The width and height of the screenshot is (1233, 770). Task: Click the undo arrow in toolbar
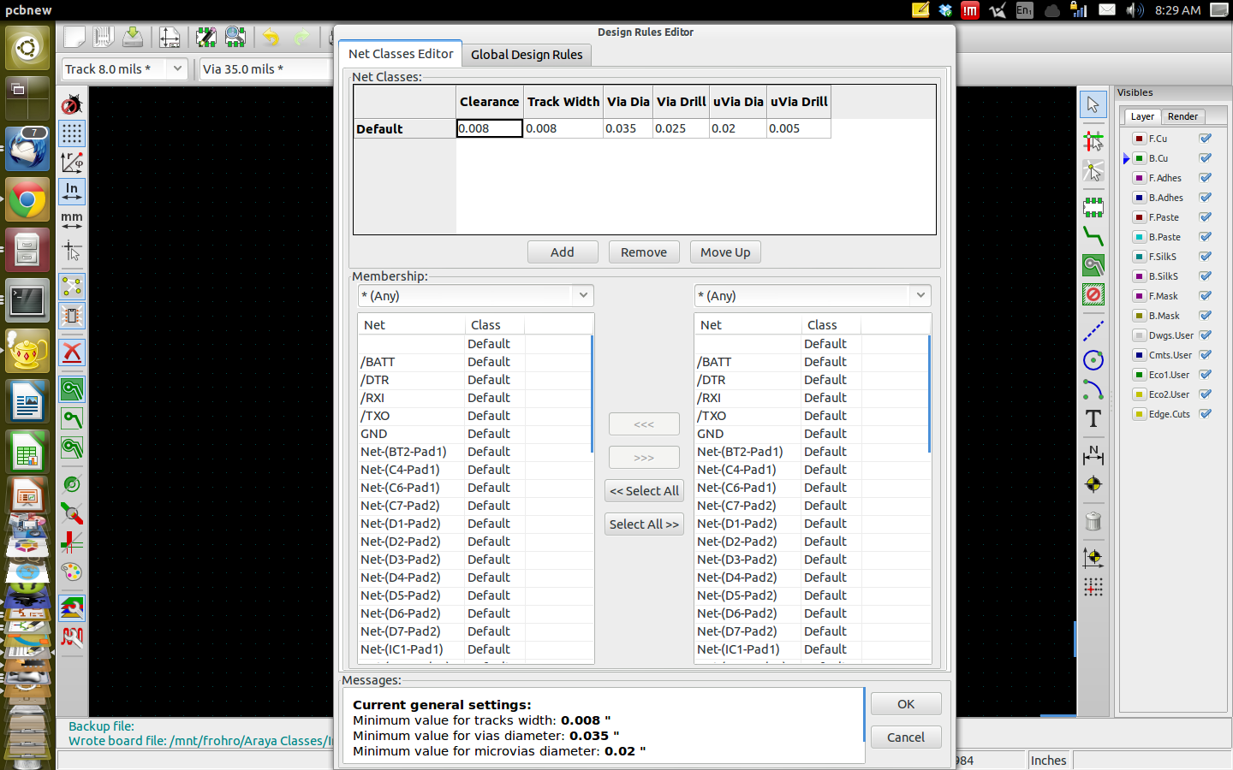click(x=271, y=38)
